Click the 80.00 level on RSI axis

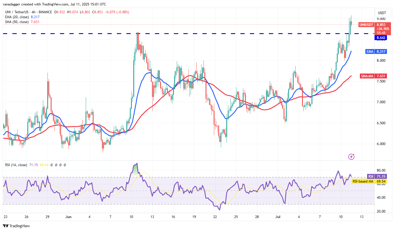(381, 170)
